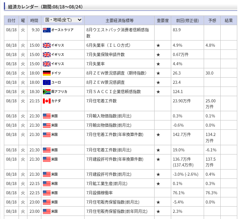
Task: Select Canada's 7月住宅着工件数 indicator
Action: pos(102,101)
